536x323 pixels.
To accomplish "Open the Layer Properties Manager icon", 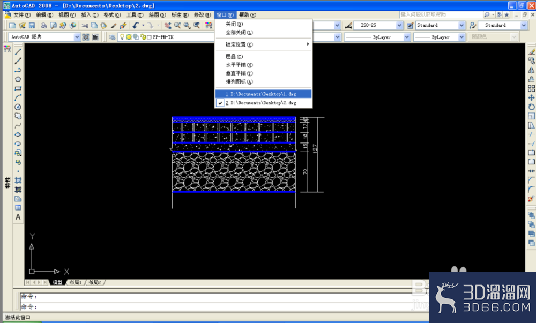I will (x=113, y=37).
